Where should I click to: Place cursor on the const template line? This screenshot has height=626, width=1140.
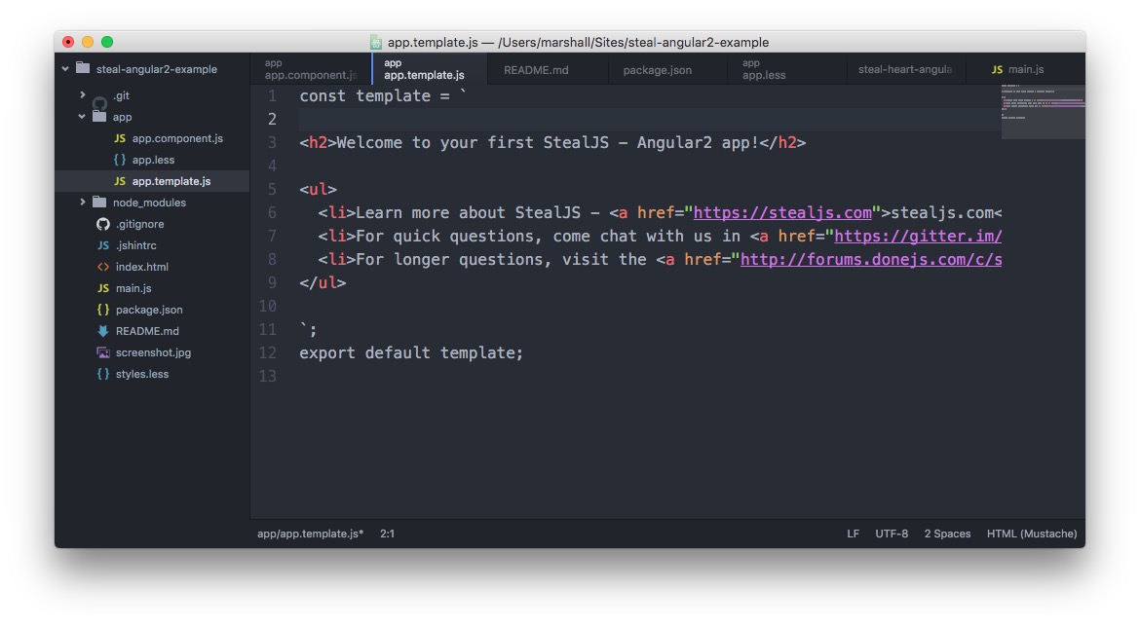coord(382,95)
